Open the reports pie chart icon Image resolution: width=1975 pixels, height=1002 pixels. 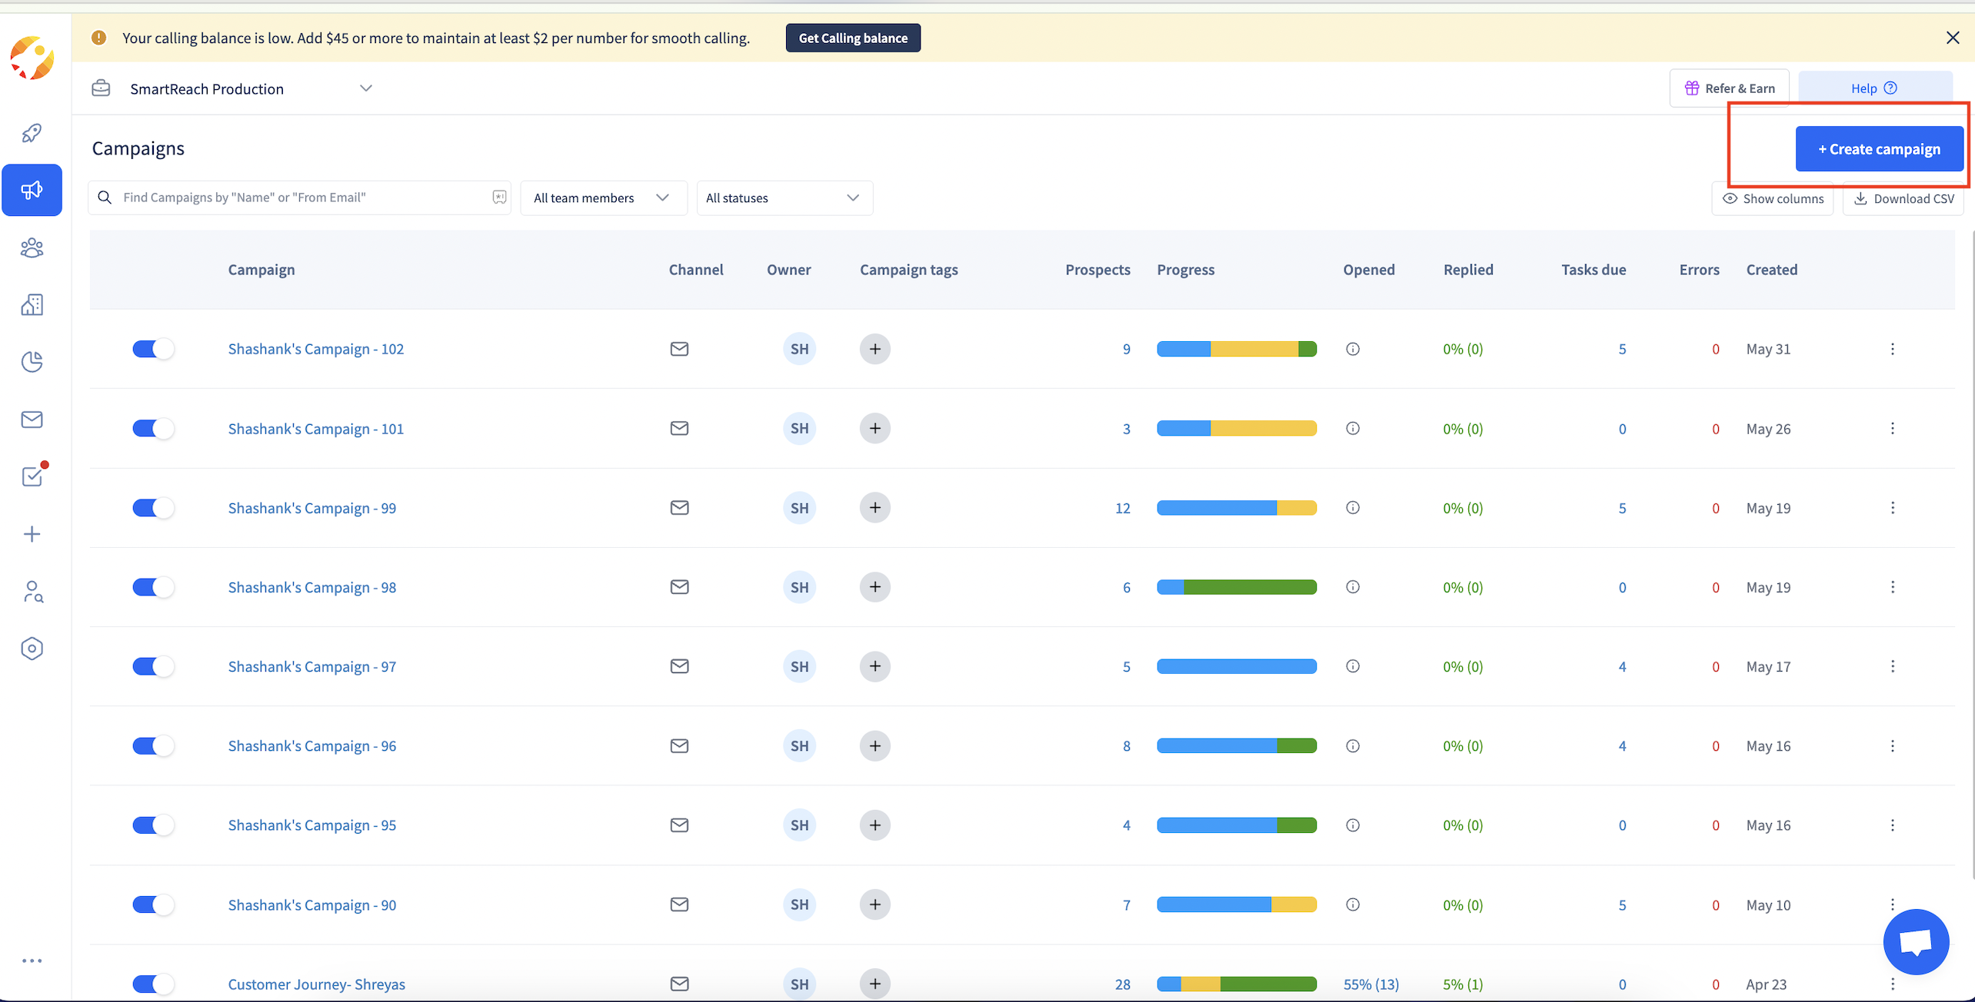click(x=32, y=362)
